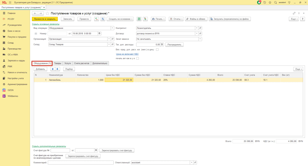Click Записать button
This screenshot has height=166, width=308.
(x=68, y=19)
